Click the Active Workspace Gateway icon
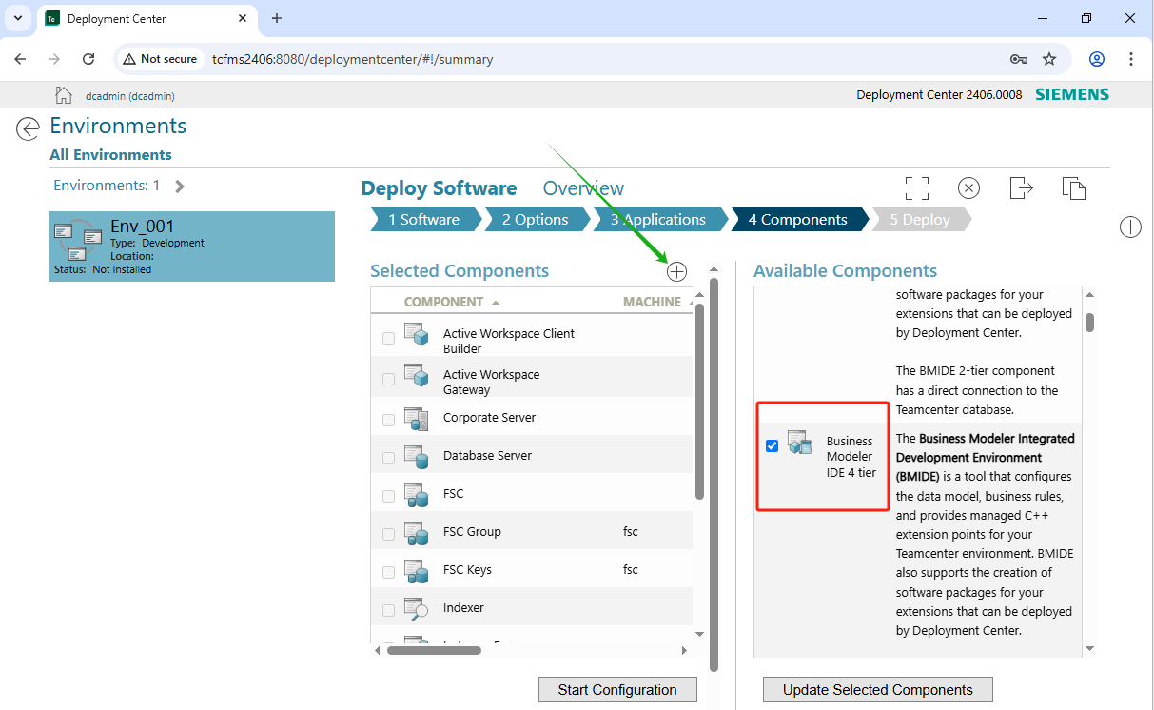The width and height of the screenshot is (1154, 710). click(x=417, y=376)
